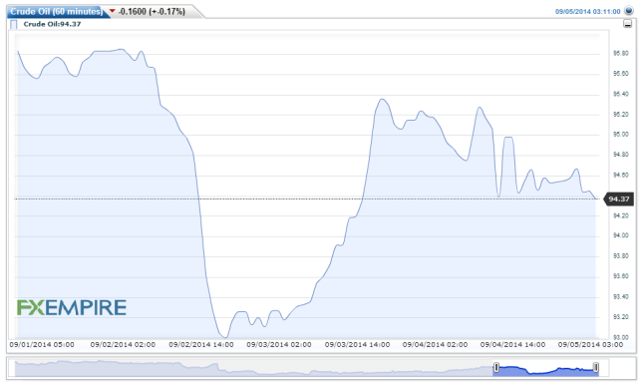Click the red down-arrow change indicator
This screenshot has height=385, width=643.
113,11
